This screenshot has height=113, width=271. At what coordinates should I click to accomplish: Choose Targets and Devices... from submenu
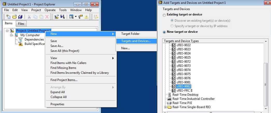pos(136,41)
